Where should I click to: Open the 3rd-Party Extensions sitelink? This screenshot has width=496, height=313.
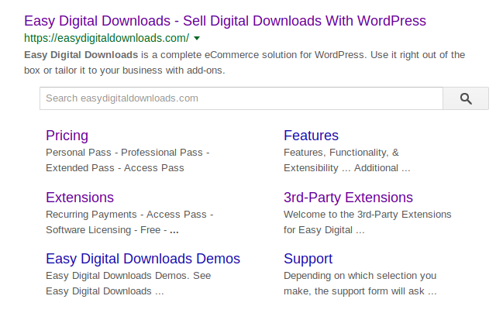click(x=348, y=198)
